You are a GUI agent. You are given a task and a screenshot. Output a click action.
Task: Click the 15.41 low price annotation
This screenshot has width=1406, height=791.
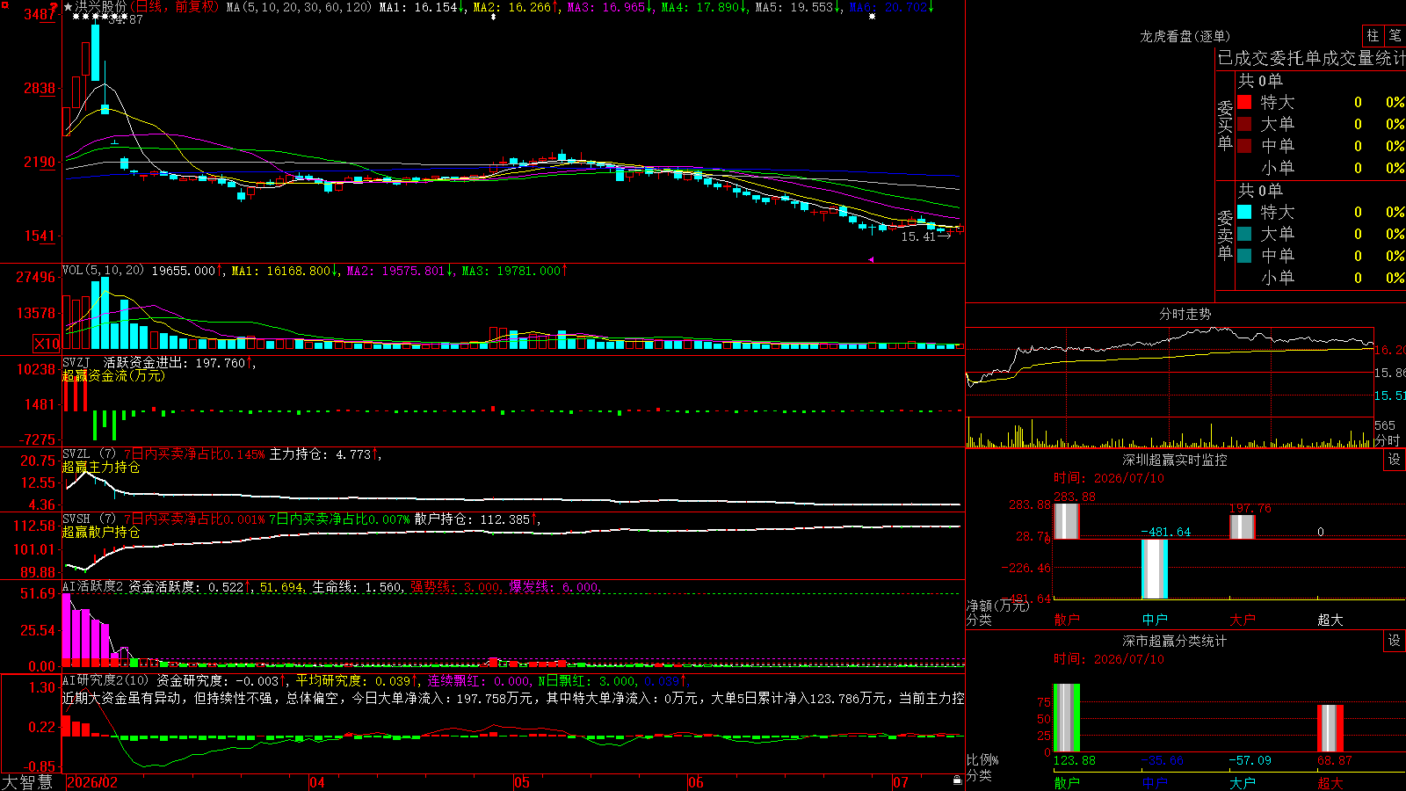[919, 236]
